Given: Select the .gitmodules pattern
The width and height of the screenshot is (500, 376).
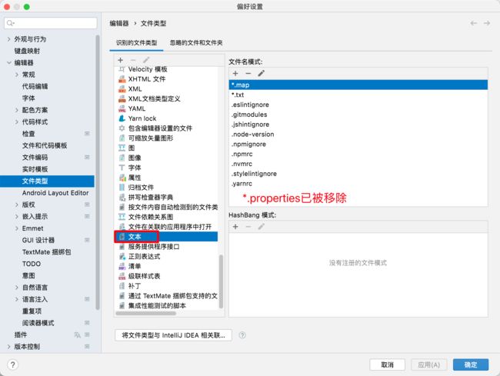Looking at the screenshot, I should [358, 115].
